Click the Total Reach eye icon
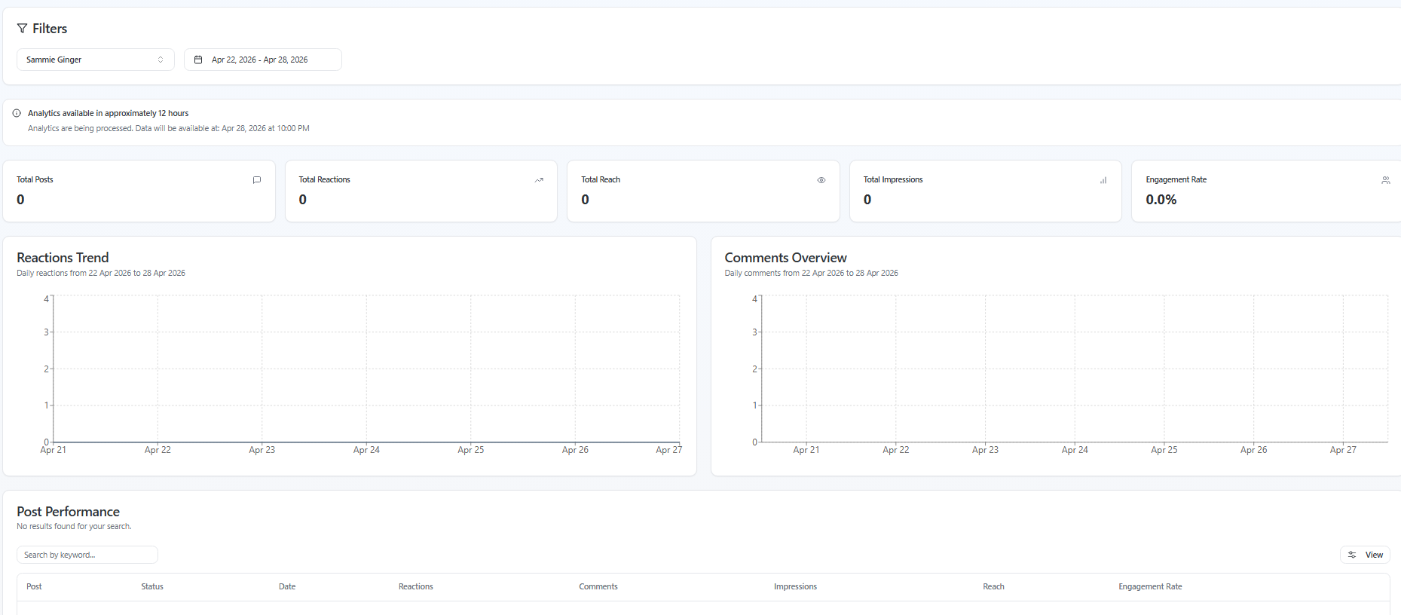 click(x=821, y=180)
